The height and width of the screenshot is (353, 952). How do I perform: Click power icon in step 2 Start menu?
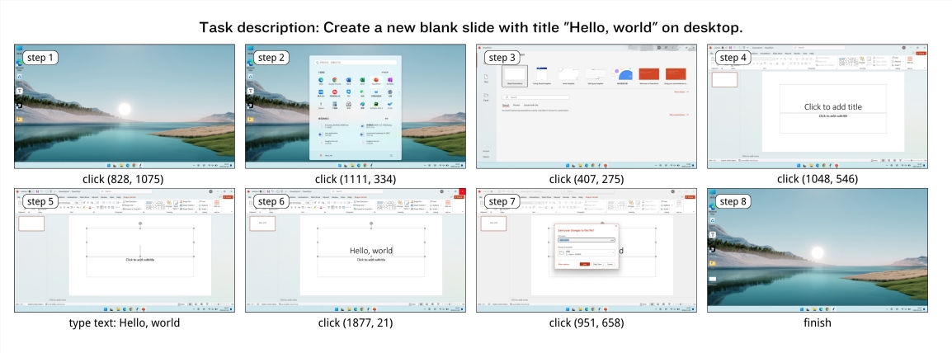390,155
